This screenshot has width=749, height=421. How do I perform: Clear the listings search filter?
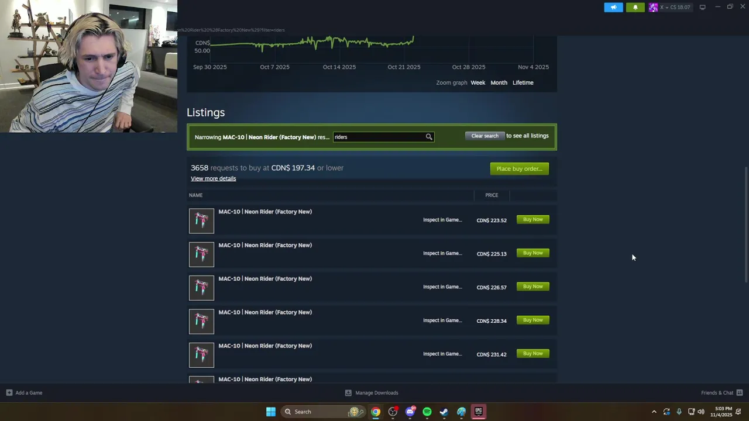(x=485, y=136)
